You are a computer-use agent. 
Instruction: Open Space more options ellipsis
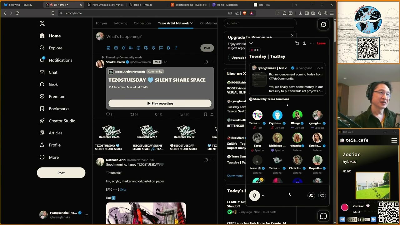312,43
